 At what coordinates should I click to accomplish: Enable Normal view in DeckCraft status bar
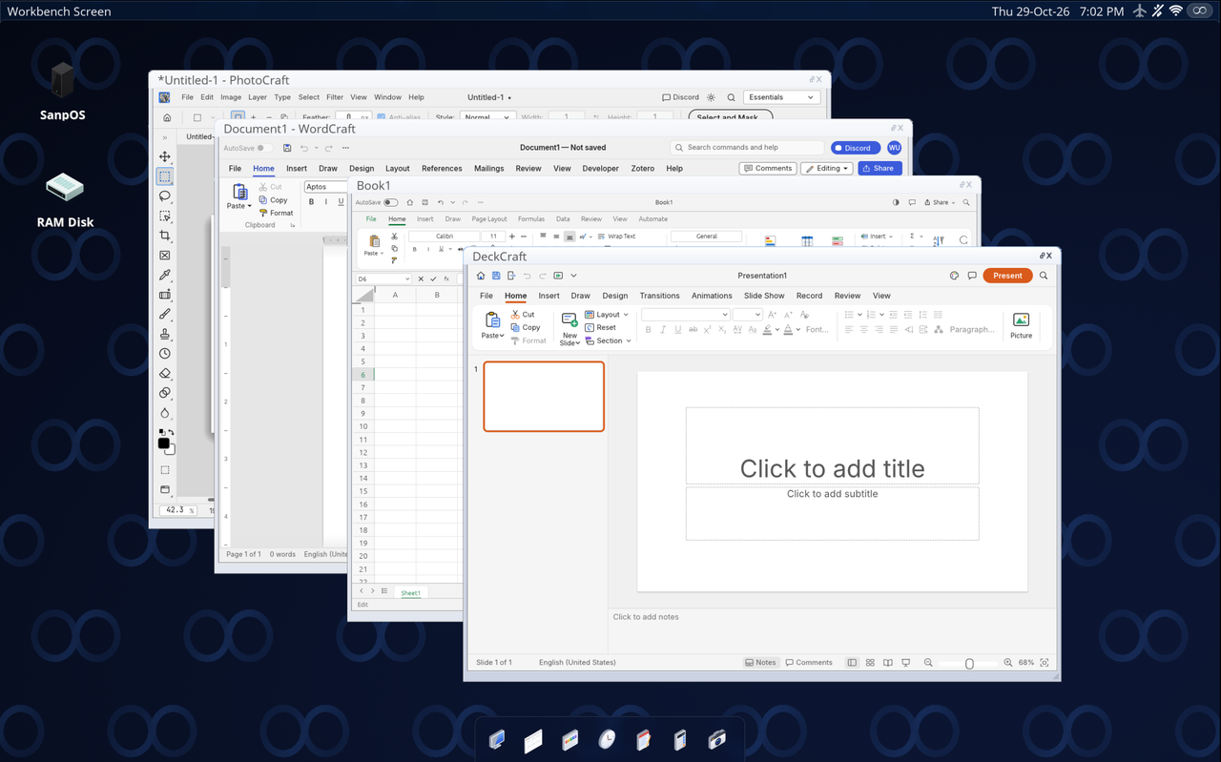852,663
